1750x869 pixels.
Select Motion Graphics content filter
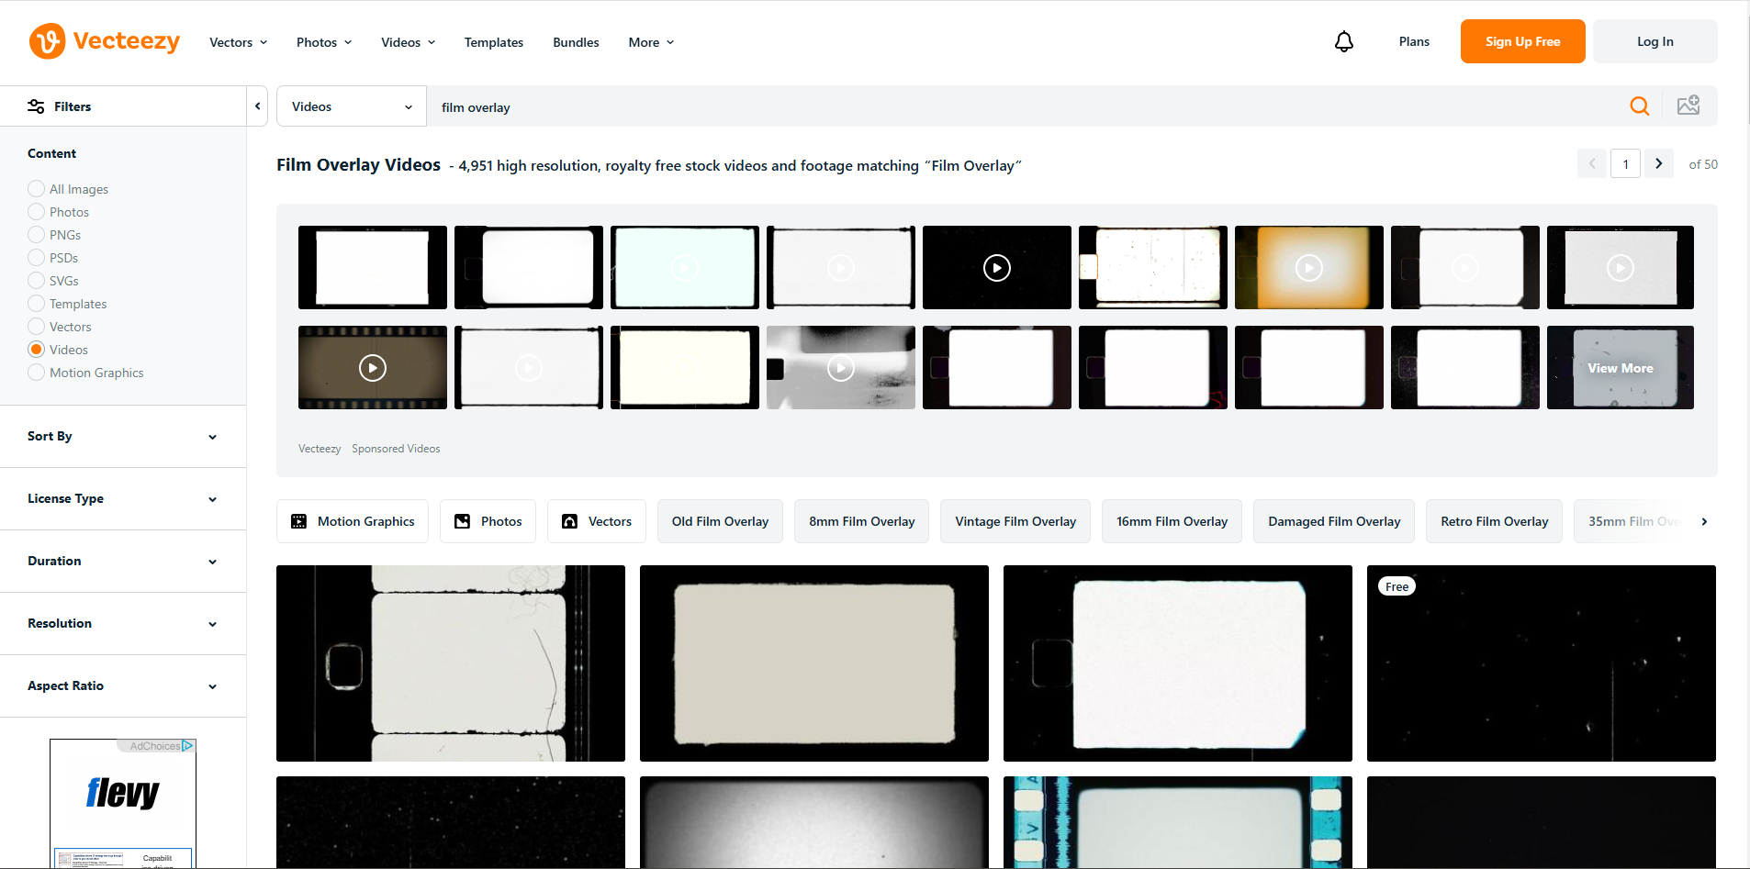coord(37,373)
